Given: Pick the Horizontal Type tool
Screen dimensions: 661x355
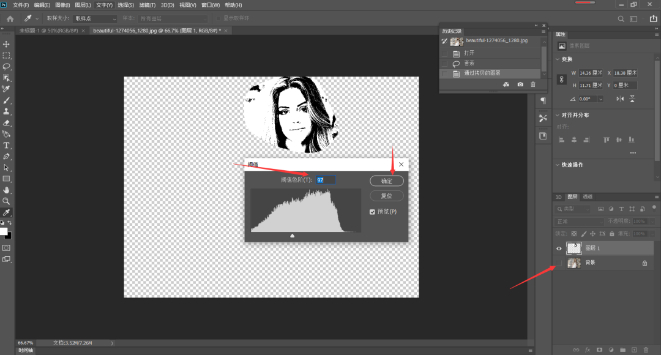Looking at the screenshot, I should tap(7, 145).
